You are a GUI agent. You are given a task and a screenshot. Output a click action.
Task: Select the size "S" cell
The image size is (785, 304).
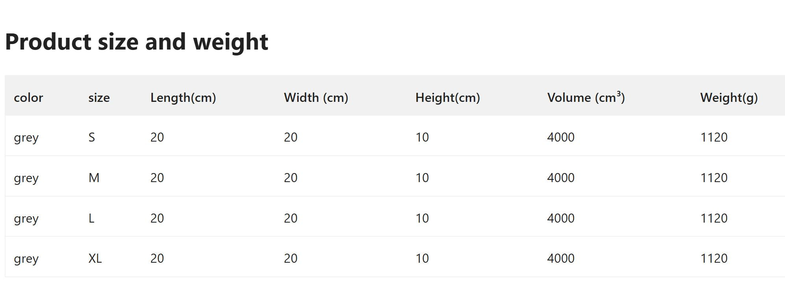coord(92,137)
